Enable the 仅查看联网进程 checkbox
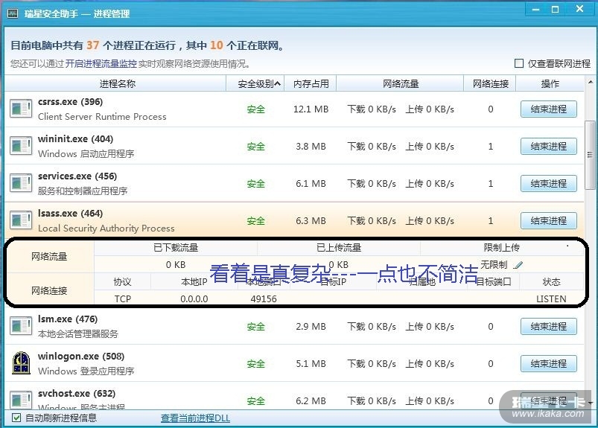This screenshot has height=428, width=598. (518, 63)
